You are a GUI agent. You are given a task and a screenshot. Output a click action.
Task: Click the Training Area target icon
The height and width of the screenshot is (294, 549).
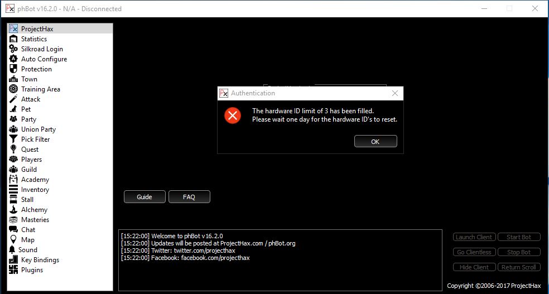[x=13, y=89]
